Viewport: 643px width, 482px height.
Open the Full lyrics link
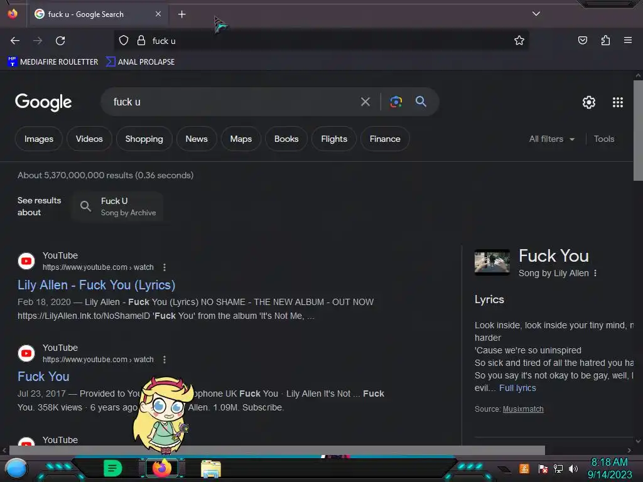pos(517,388)
